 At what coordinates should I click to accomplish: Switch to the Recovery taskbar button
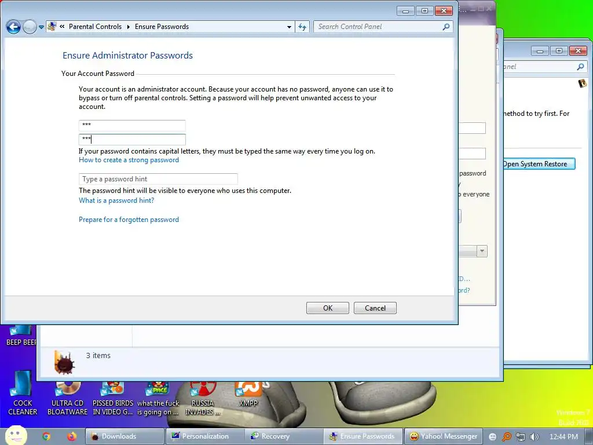(x=284, y=436)
